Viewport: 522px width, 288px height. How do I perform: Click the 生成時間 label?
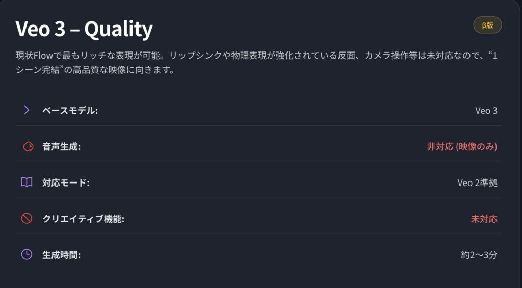[61, 255]
